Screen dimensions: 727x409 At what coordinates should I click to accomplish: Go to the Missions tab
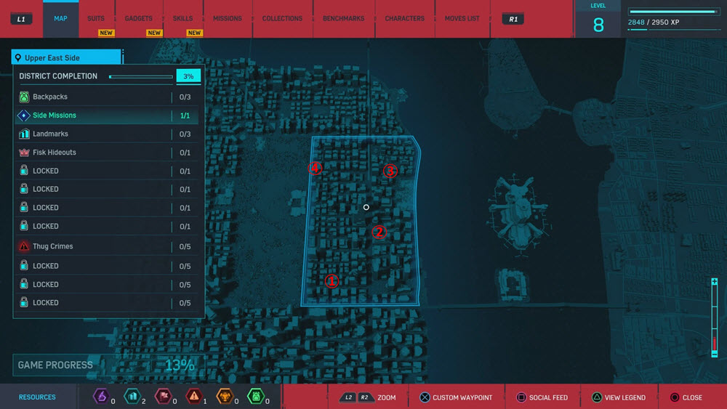pyautogui.click(x=227, y=19)
